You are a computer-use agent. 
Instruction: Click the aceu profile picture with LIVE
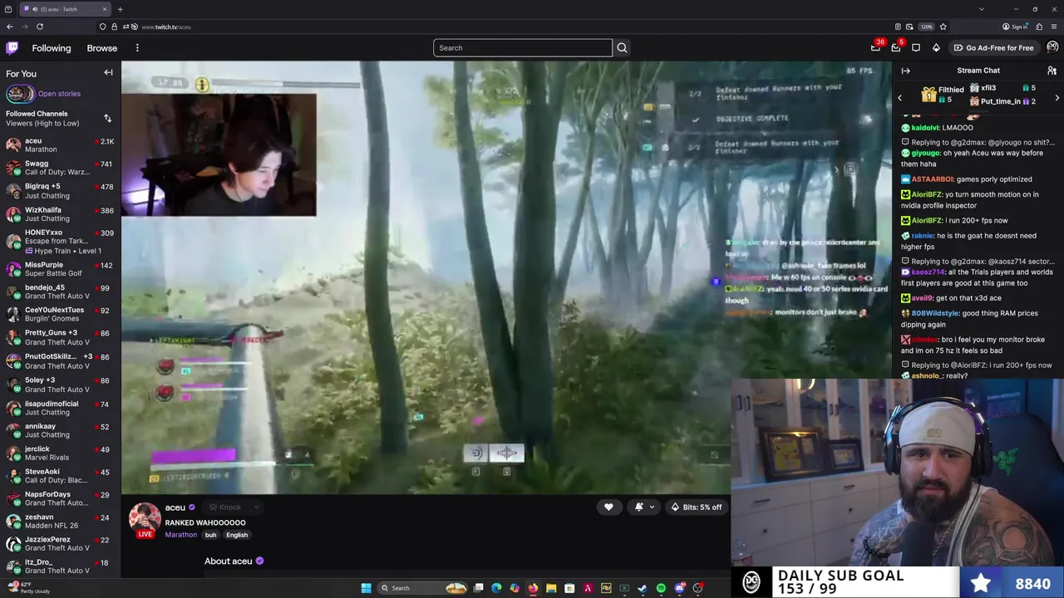[x=145, y=521]
